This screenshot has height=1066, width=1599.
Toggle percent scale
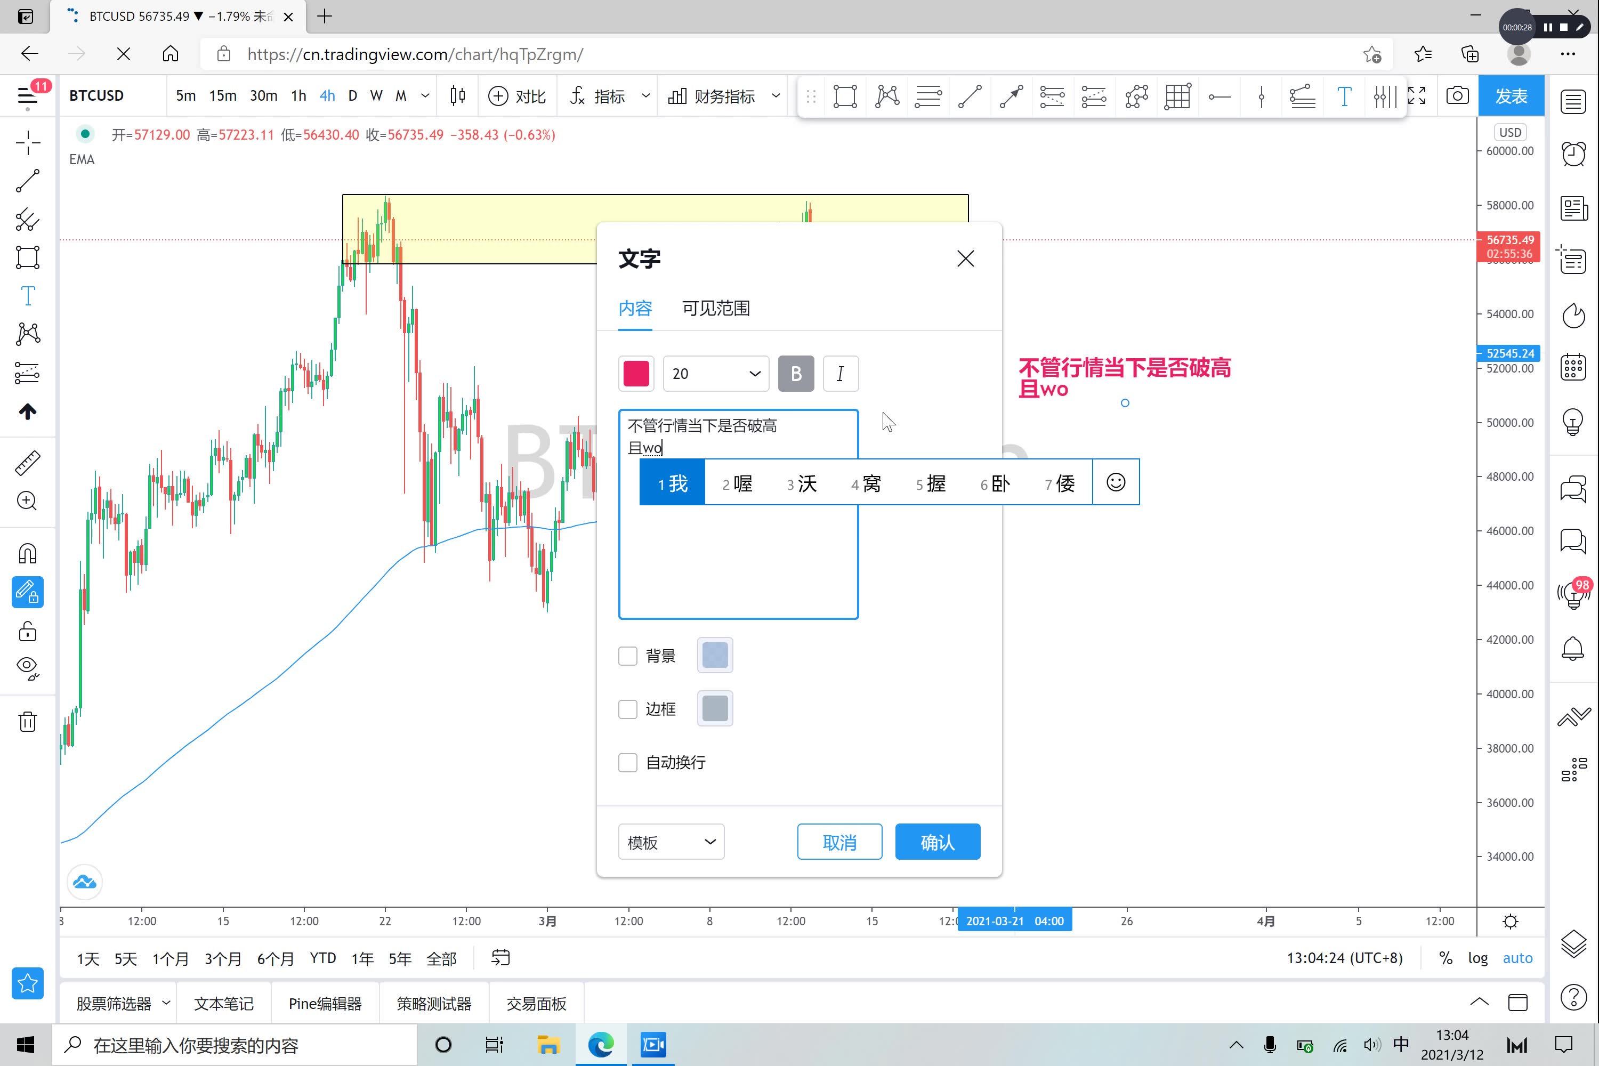click(x=1446, y=958)
